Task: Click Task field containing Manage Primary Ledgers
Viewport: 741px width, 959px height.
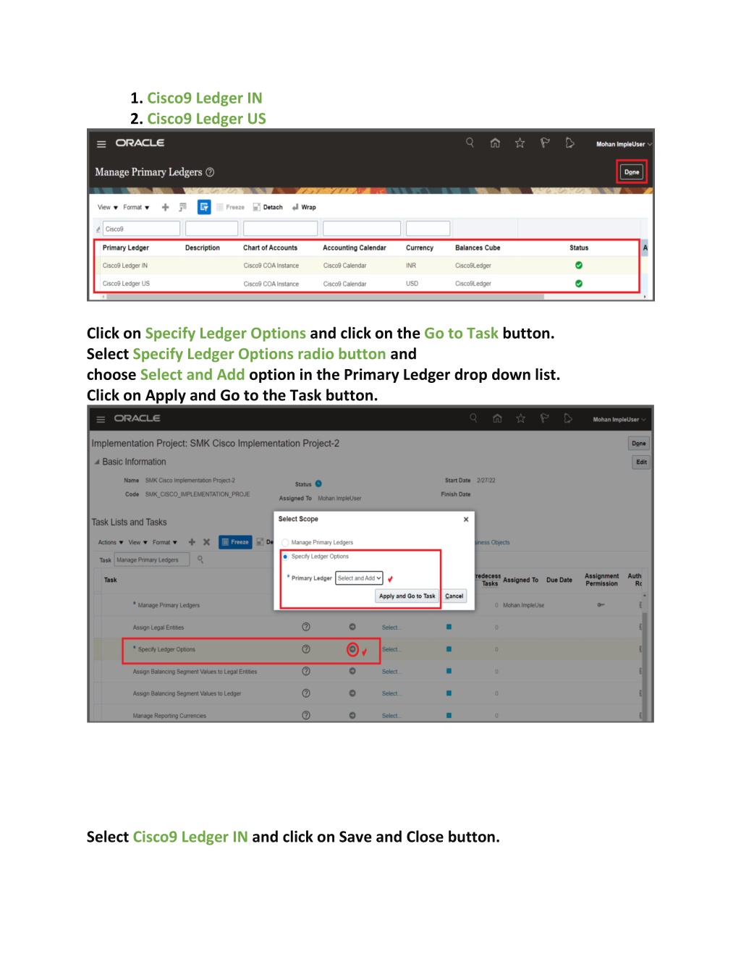Action: point(152,559)
